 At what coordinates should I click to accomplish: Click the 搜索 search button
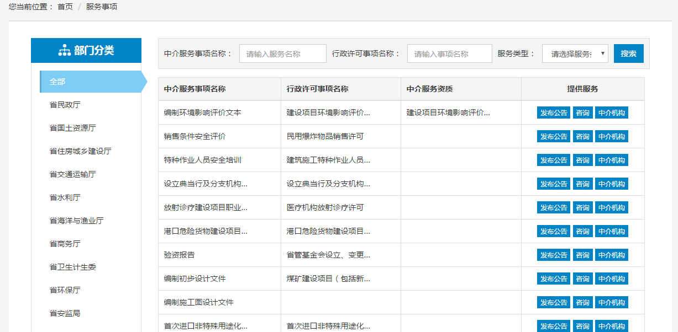click(628, 53)
